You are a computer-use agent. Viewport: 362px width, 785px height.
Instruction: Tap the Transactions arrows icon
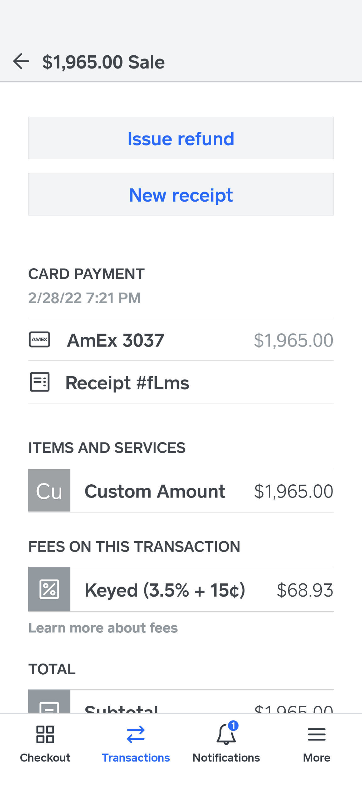(136, 734)
